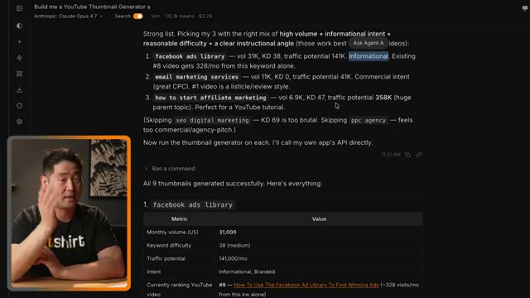
Task: Open the Facebook Ad Library video link
Action: point(306,285)
